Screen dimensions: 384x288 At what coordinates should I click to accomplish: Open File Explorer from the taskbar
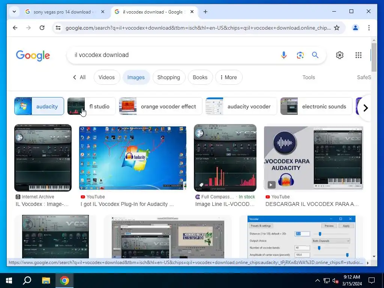(46, 280)
